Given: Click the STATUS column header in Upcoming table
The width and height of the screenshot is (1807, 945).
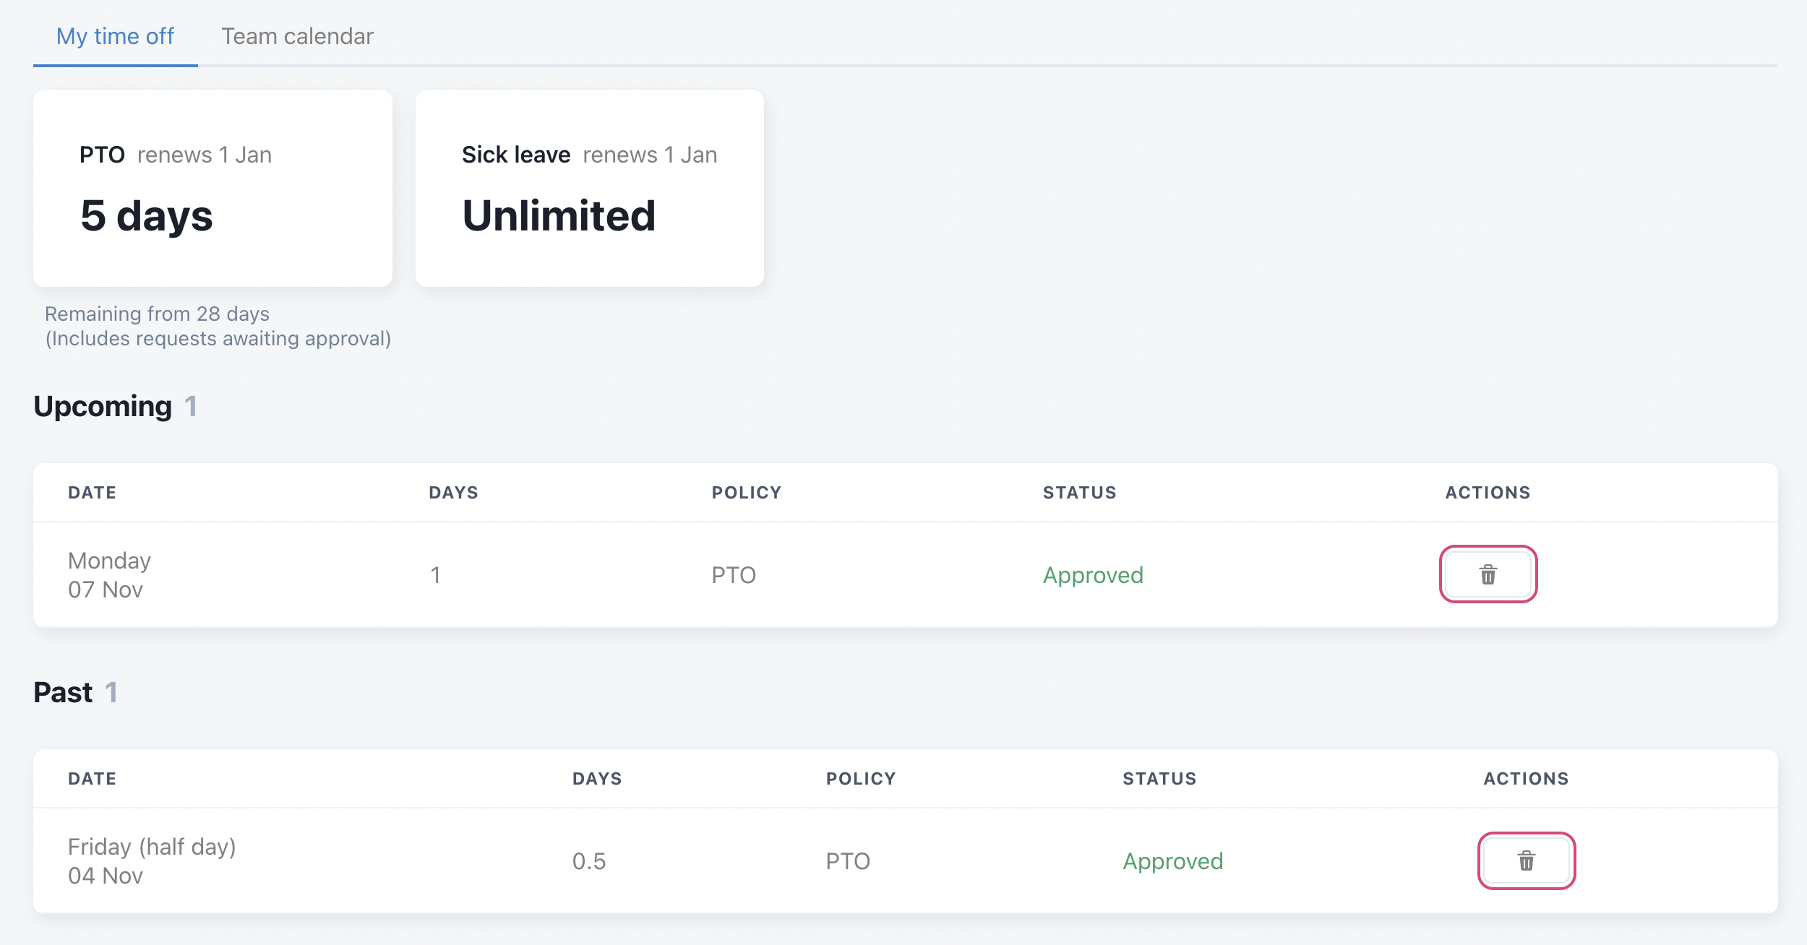Looking at the screenshot, I should coord(1079,493).
